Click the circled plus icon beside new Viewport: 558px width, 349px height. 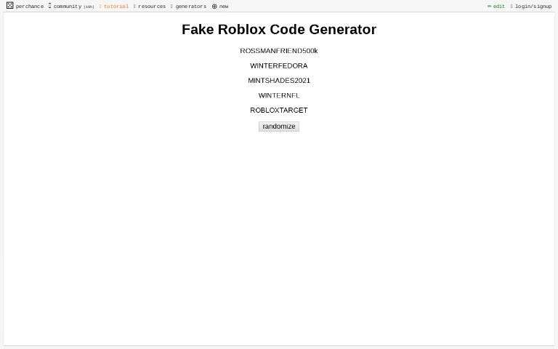pyautogui.click(x=214, y=7)
